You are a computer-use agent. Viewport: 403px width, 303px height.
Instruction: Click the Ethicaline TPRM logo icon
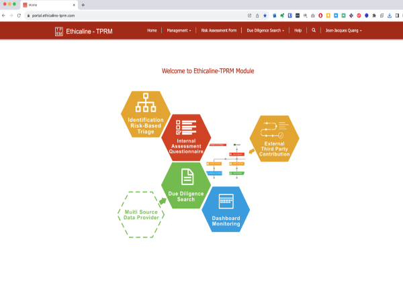pyautogui.click(x=59, y=32)
